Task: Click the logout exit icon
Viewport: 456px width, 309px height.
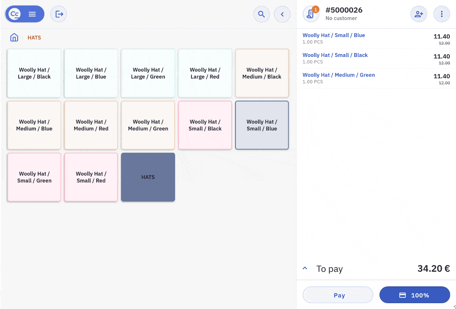Action: tap(59, 14)
